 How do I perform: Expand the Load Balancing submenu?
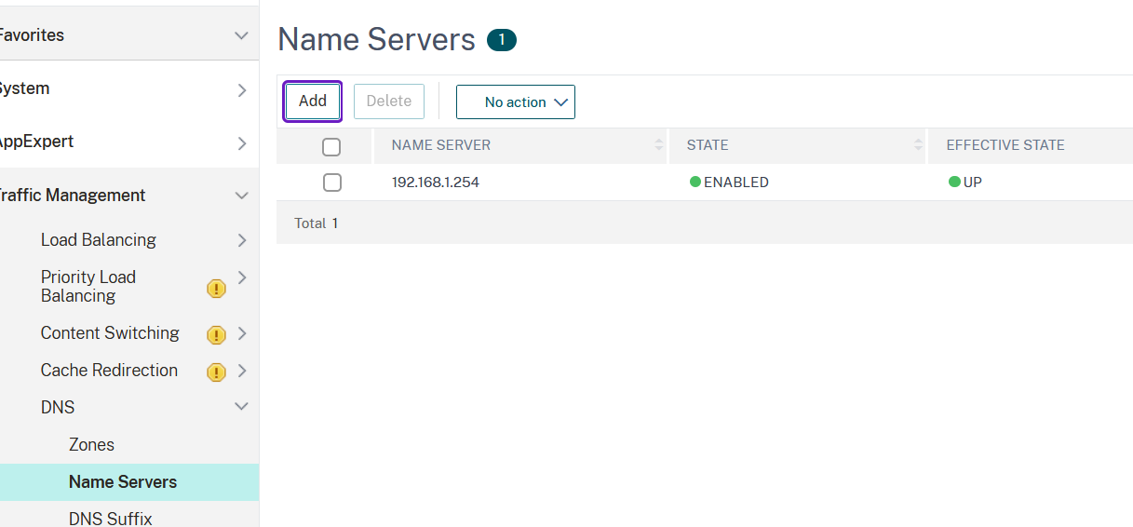[x=241, y=240]
